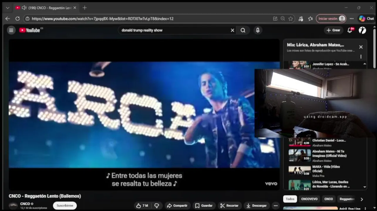377x211 pixels.
Task: Click Iniciar sesión profile button
Action: point(331,18)
